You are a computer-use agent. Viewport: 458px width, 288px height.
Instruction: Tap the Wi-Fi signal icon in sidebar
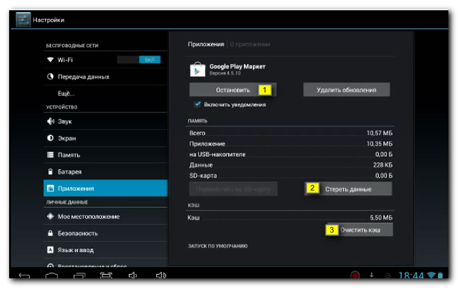[x=50, y=60]
